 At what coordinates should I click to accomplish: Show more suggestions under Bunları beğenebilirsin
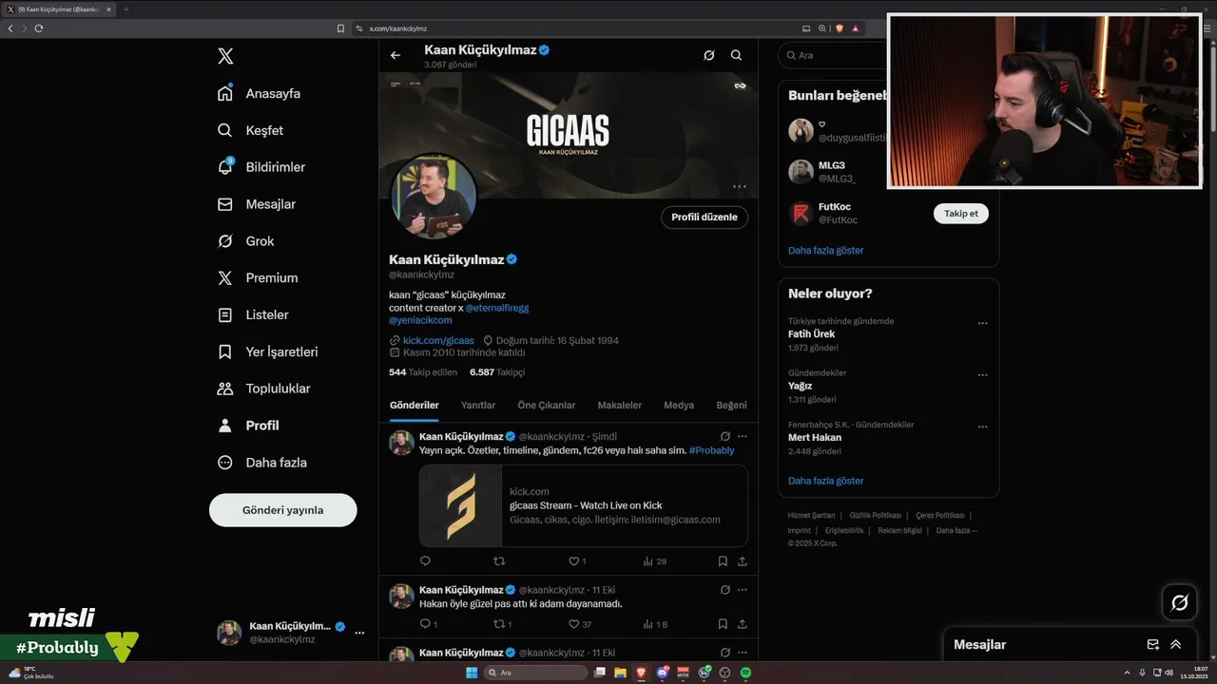pos(826,251)
